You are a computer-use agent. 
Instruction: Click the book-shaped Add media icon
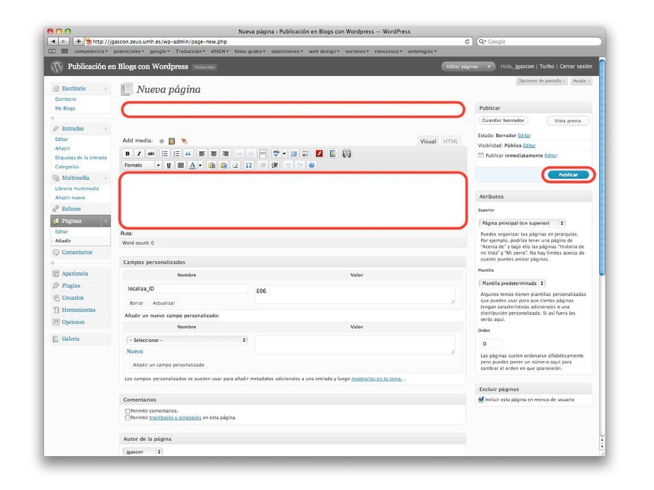coord(172,141)
